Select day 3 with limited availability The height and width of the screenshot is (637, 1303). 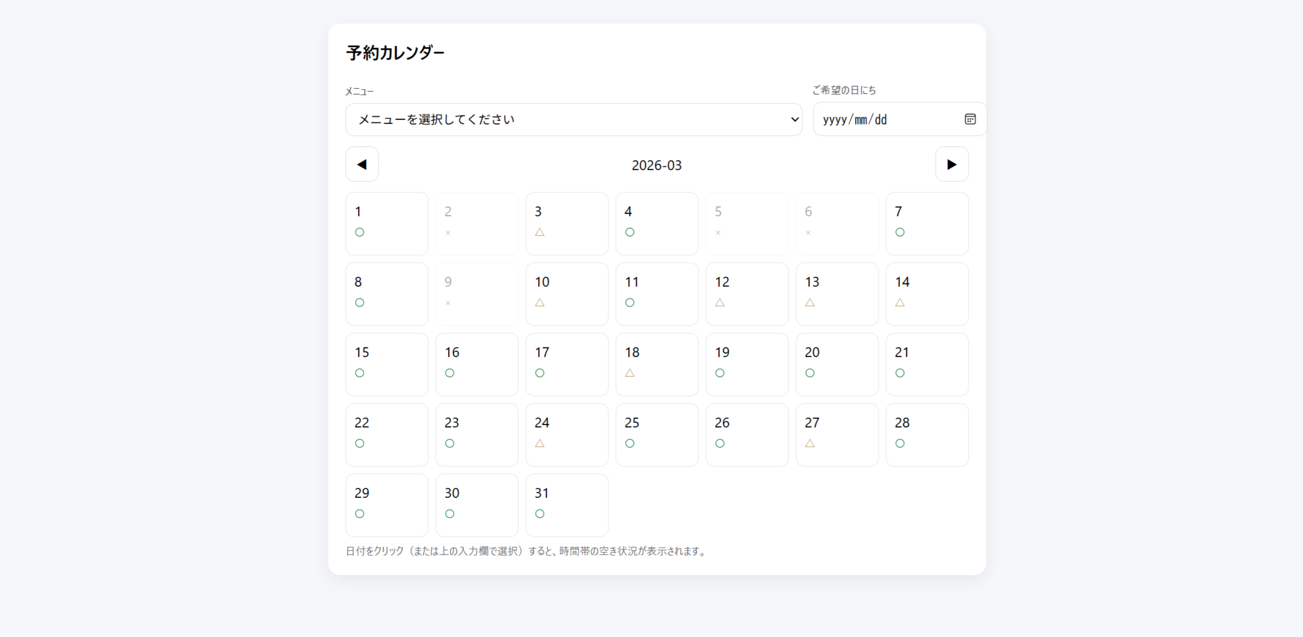[567, 224]
